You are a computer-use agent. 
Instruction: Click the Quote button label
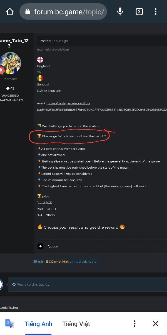pos(53,246)
